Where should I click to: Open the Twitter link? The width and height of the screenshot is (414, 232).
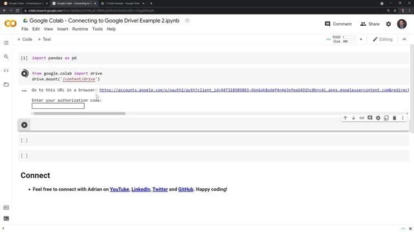point(160,189)
